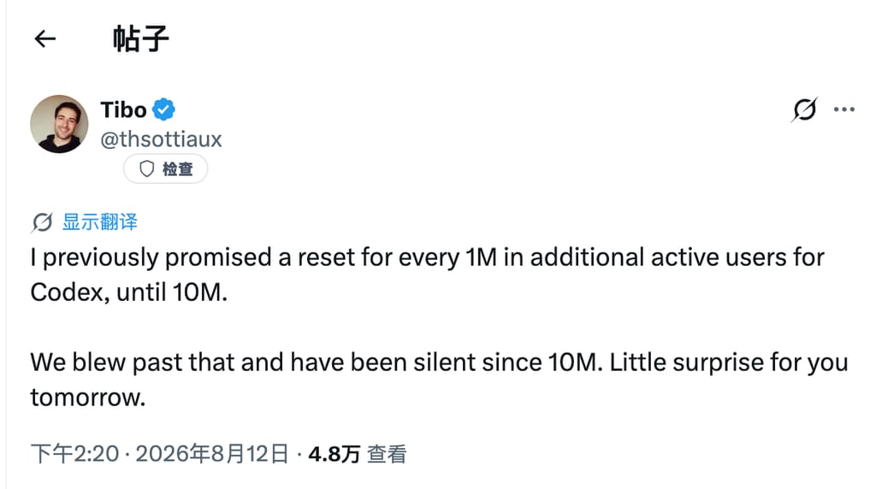Click the translate icon beside 显示翻译

[x=42, y=222]
